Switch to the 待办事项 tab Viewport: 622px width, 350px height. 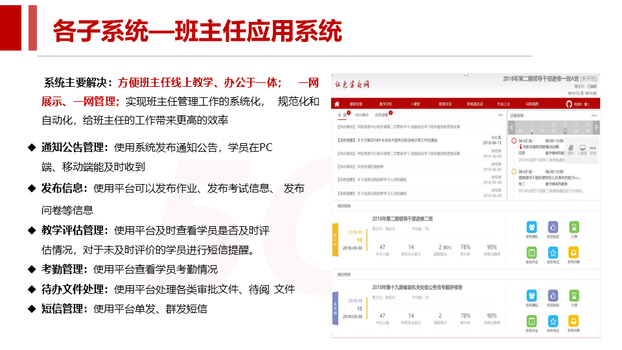coord(362,115)
